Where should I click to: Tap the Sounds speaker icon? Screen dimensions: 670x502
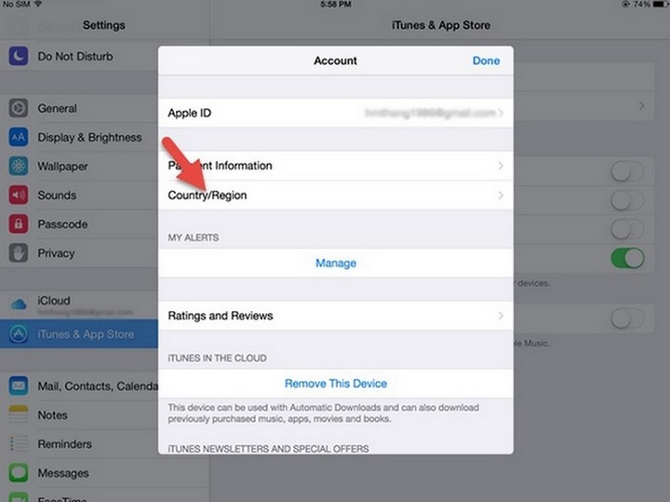click(19, 196)
